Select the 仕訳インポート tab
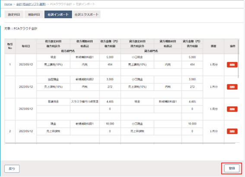 pyautogui.click(x=58, y=15)
